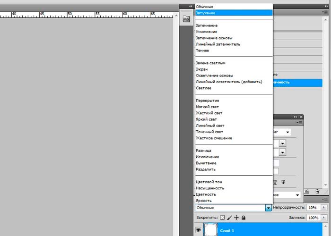Open the Mini Bridge panel icon
Image resolution: width=331 pixels, height=236 pixels.
(x=186, y=19)
